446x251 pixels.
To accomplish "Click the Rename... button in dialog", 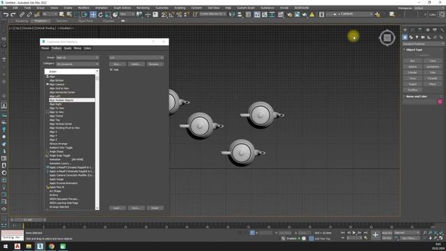I will 155,64.
